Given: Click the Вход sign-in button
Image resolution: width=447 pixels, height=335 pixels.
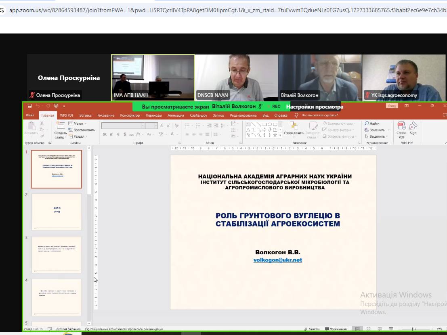Looking at the screenshot, I should tap(392, 106).
